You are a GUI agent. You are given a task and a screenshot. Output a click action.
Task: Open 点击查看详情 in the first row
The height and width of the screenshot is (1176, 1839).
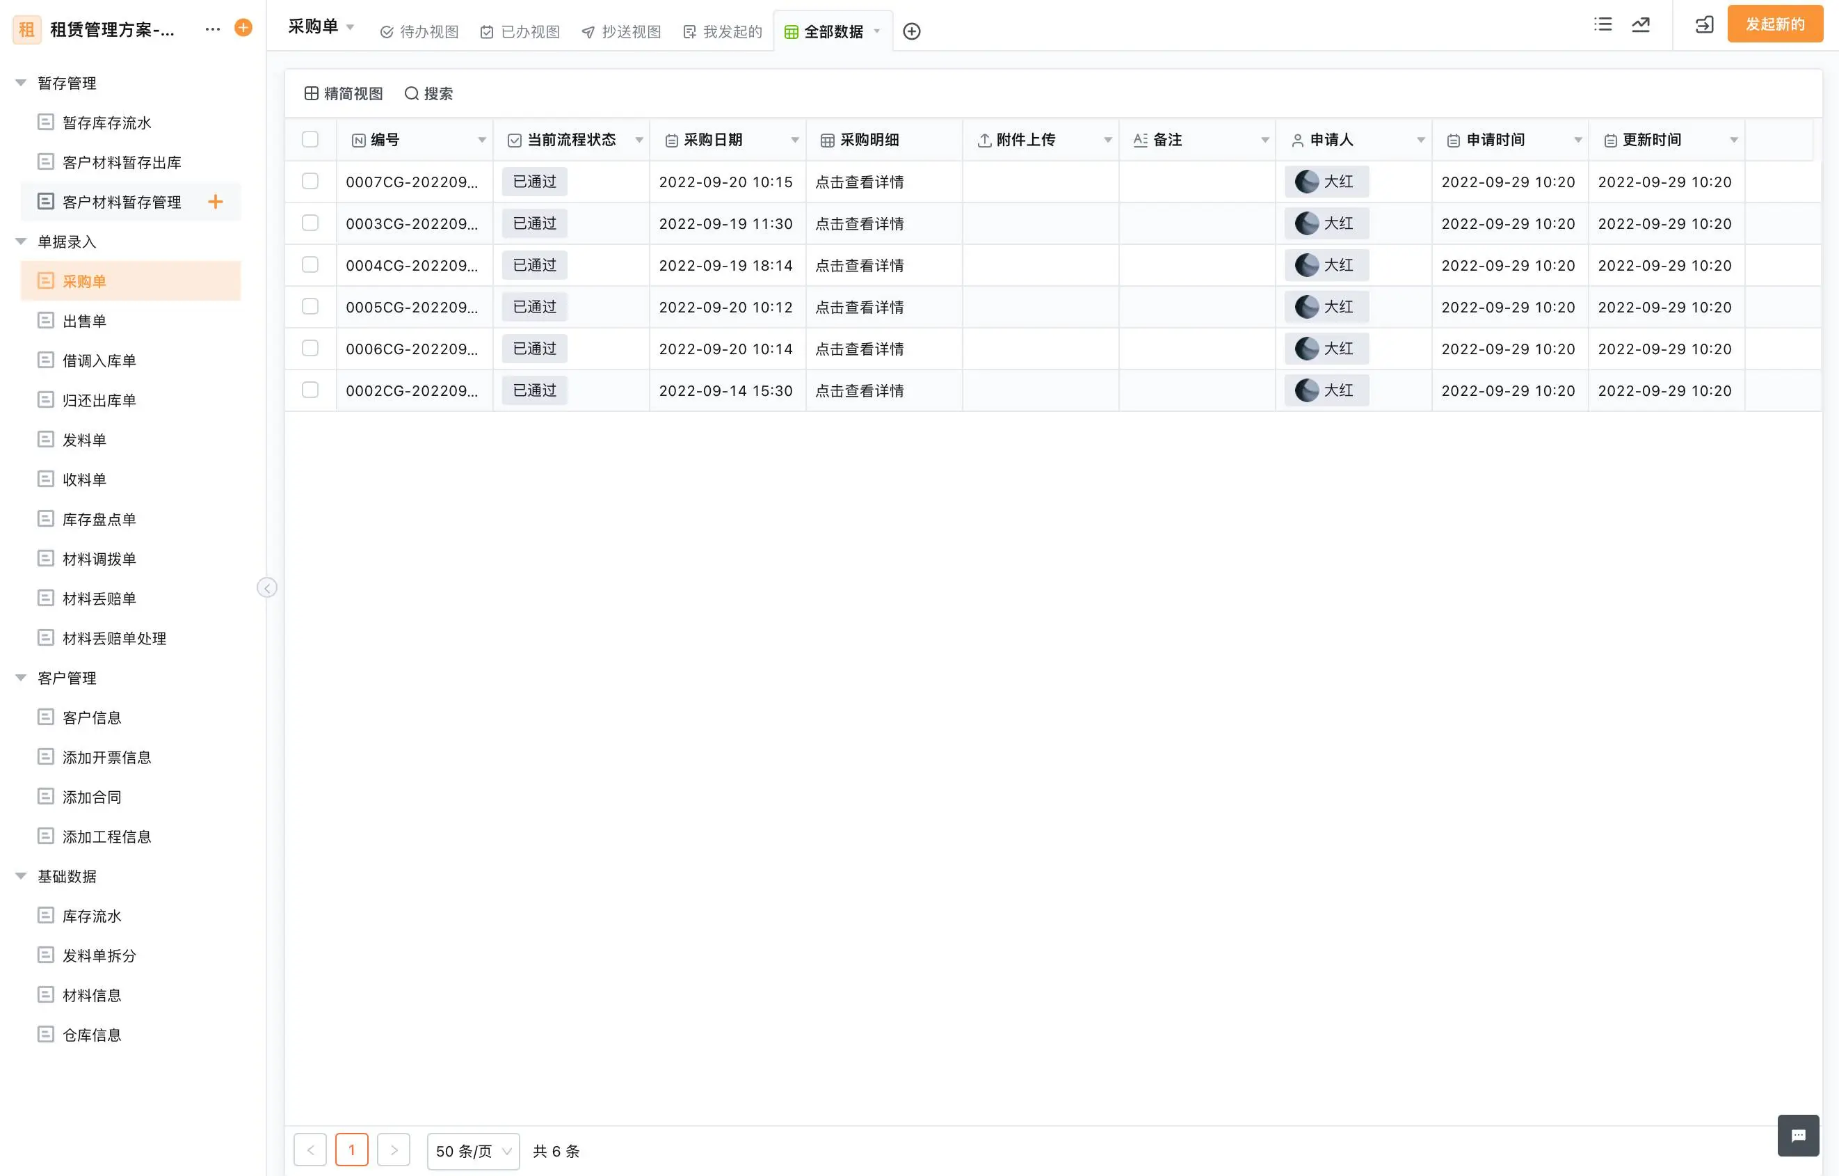click(859, 182)
